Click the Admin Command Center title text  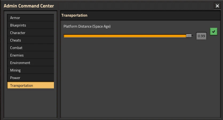click(x=29, y=6)
